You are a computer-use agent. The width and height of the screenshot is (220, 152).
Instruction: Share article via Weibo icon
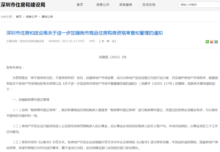click(212, 42)
